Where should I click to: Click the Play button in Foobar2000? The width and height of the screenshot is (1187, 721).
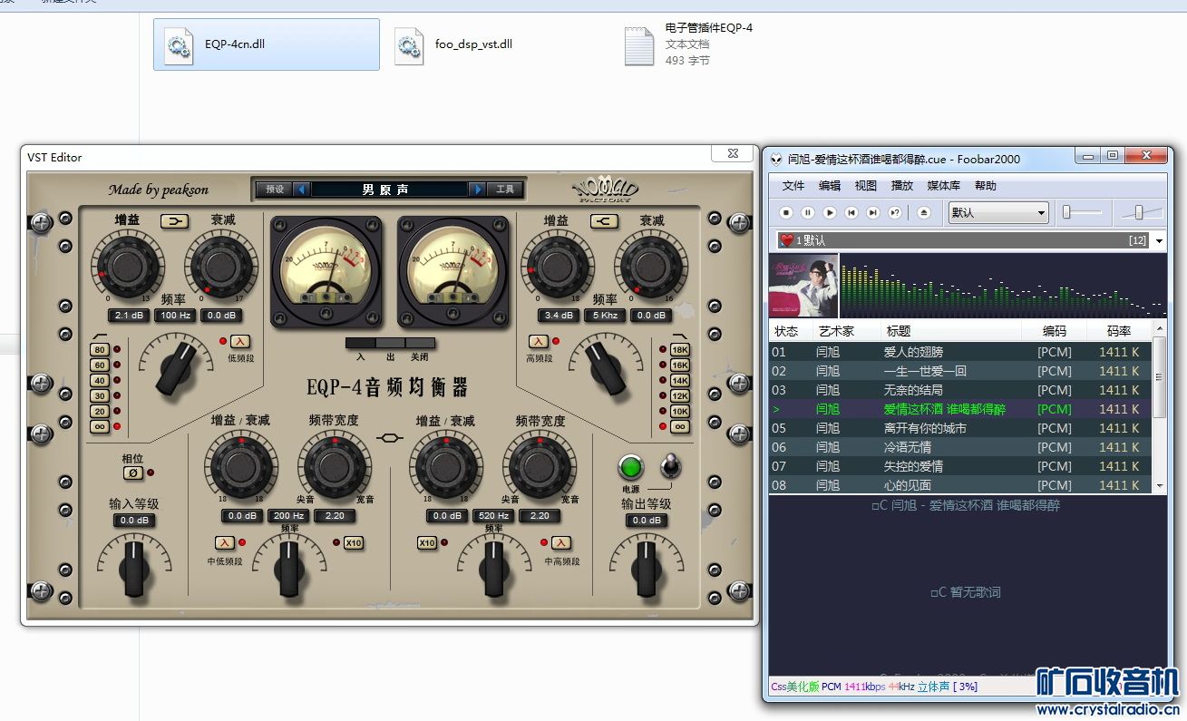click(830, 213)
